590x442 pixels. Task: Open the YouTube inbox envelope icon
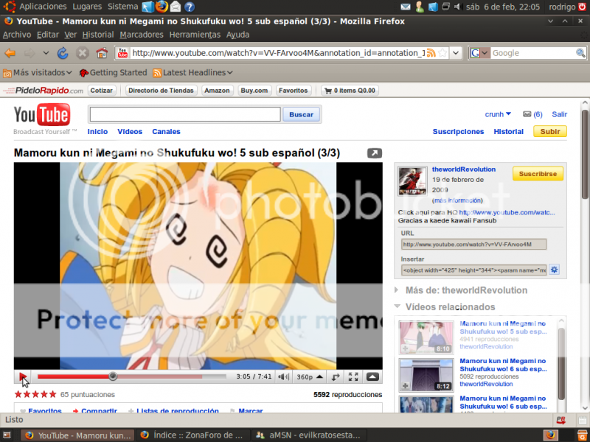click(527, 114)
